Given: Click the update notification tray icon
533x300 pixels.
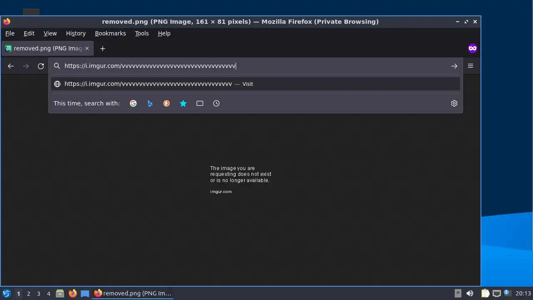Looking at the screenshot, I should pos(507,292).
